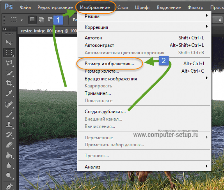Click the options bar stepper on right
Screen dimensions: 224x190
220,20
